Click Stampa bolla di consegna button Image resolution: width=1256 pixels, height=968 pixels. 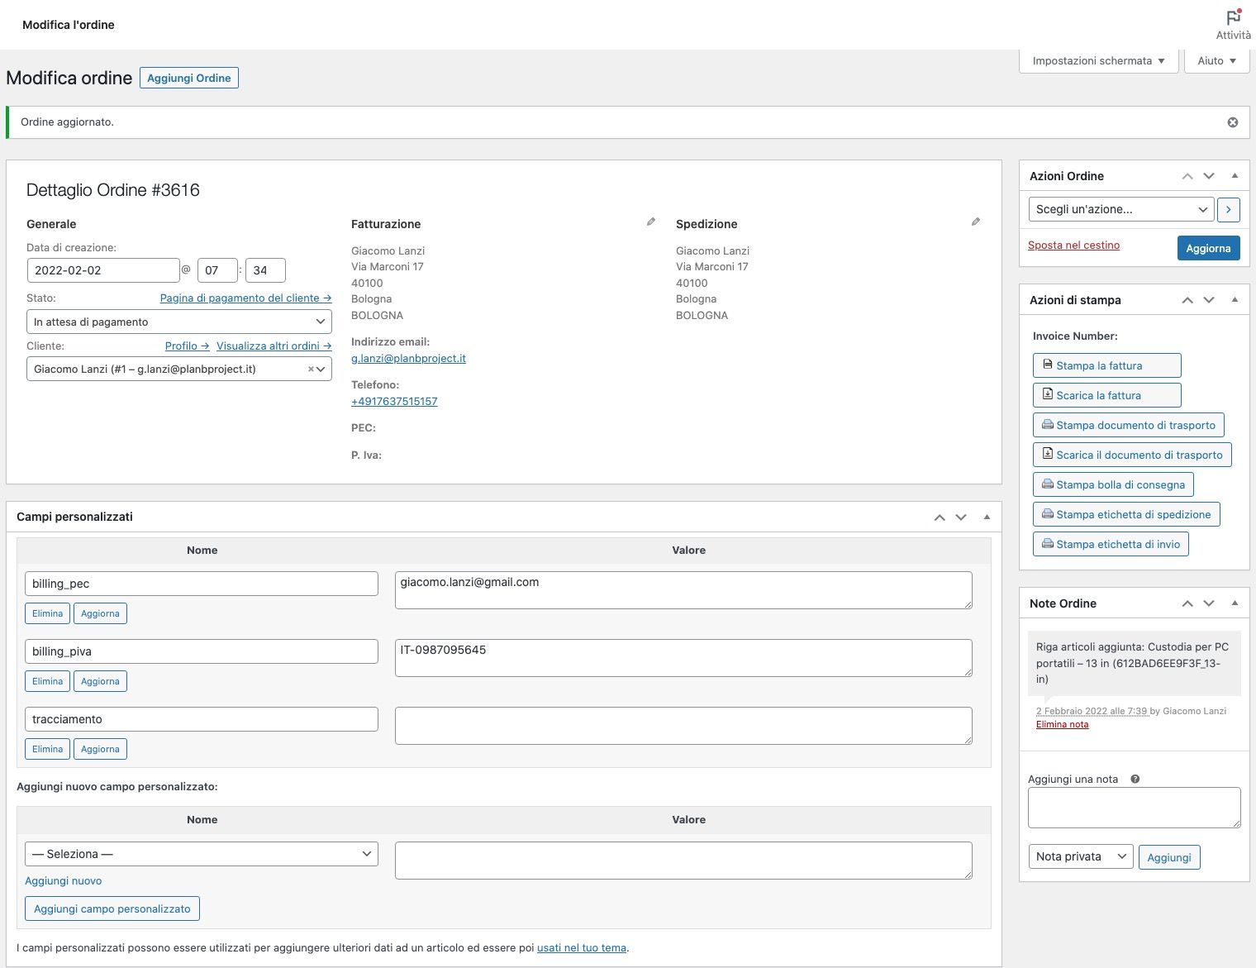click(1113, 484)
